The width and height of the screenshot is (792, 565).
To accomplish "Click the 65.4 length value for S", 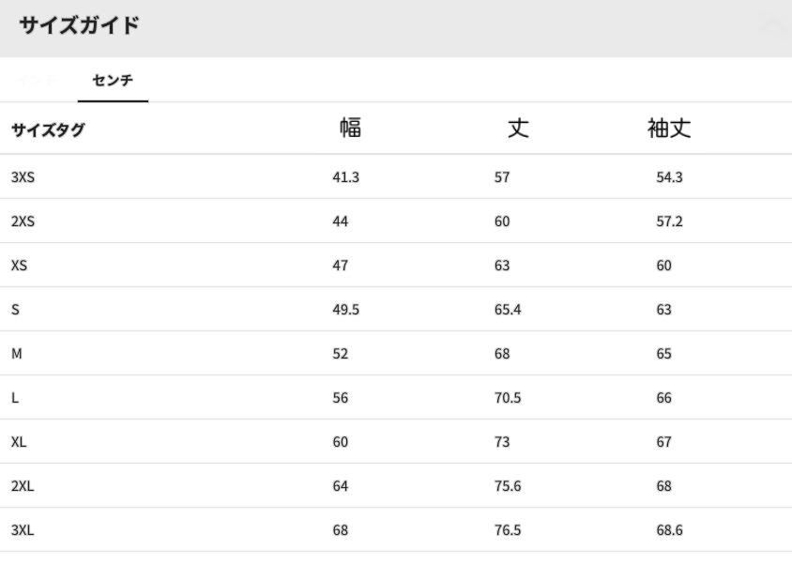I will pos(508,310).
